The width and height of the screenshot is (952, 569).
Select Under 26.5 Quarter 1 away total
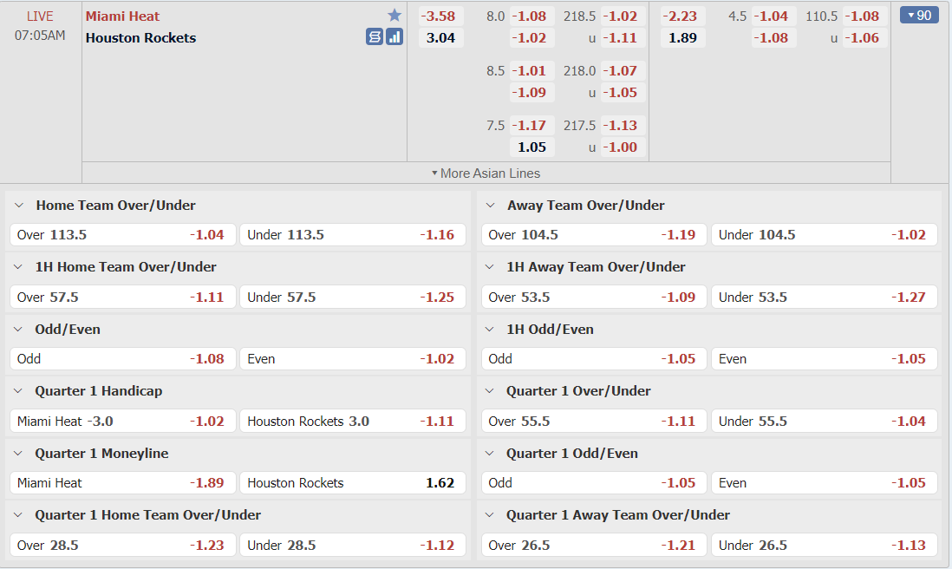825,546
